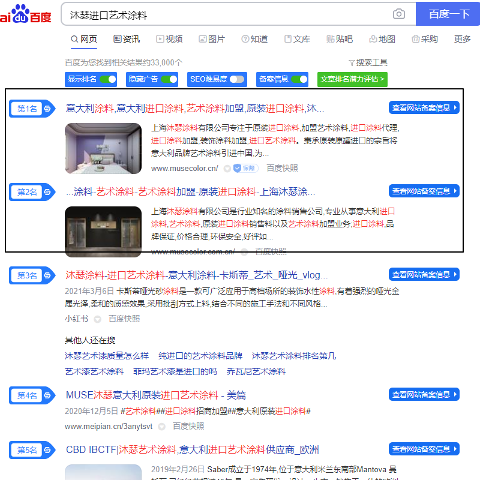Open the CBD IBCTF|沐瑟艺术涂料 result
Screen dimensions: 480x480
click(x=192, y=450)
